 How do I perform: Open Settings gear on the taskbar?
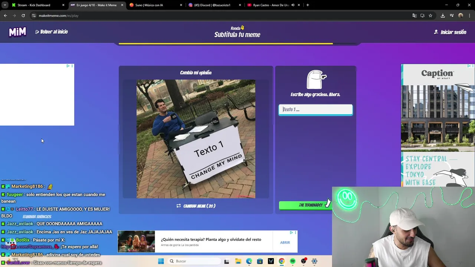314,261
